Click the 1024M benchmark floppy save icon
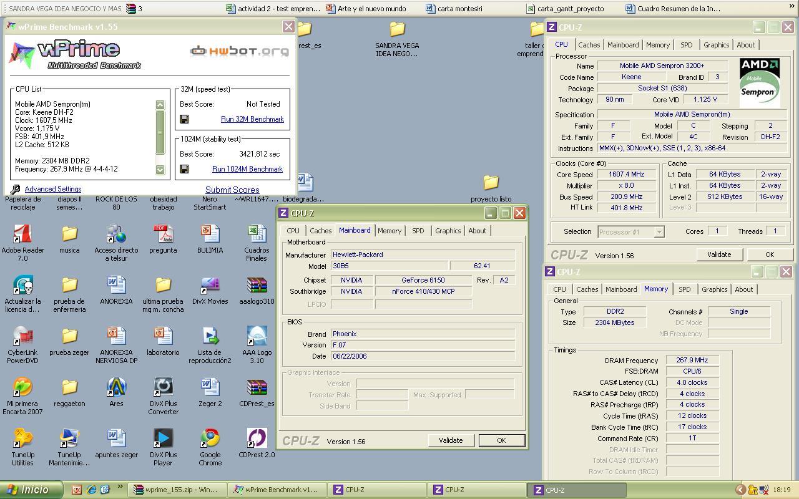 [184, 169]
